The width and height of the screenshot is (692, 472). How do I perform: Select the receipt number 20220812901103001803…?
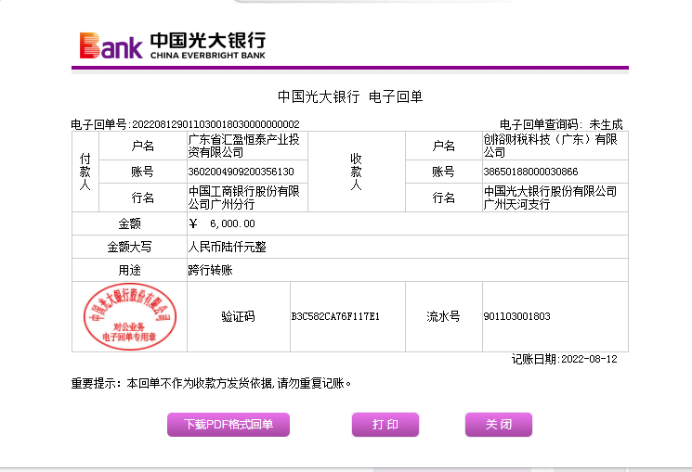point(215,124)
